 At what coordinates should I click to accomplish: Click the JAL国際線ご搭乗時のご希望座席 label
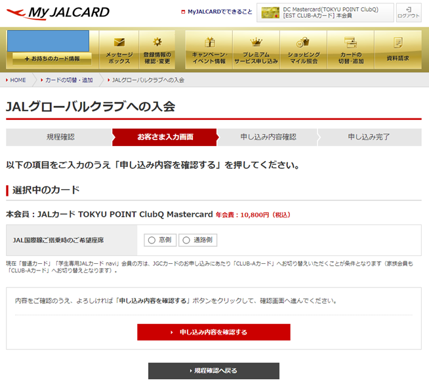coord(58,240)
